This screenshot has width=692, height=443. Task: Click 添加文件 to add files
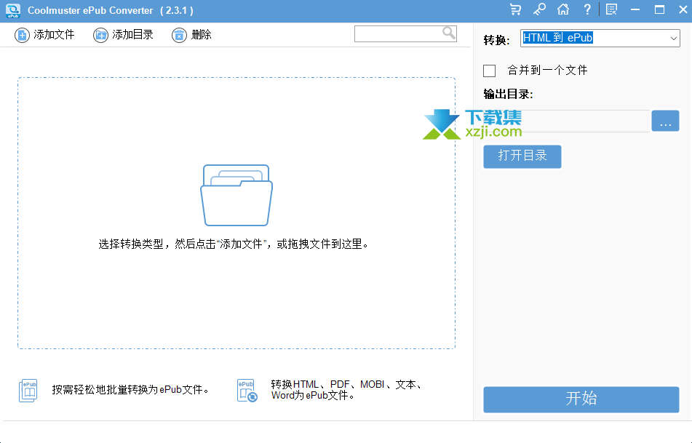click(x=44, y=35)
